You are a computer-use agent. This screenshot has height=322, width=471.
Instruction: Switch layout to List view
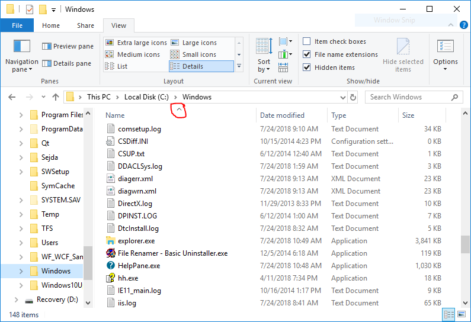point(116,66)
